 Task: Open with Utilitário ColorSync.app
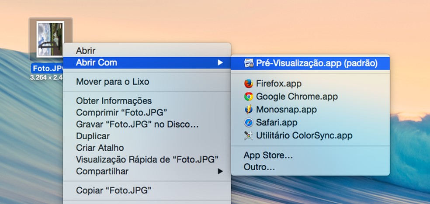(x=310, y=135)
